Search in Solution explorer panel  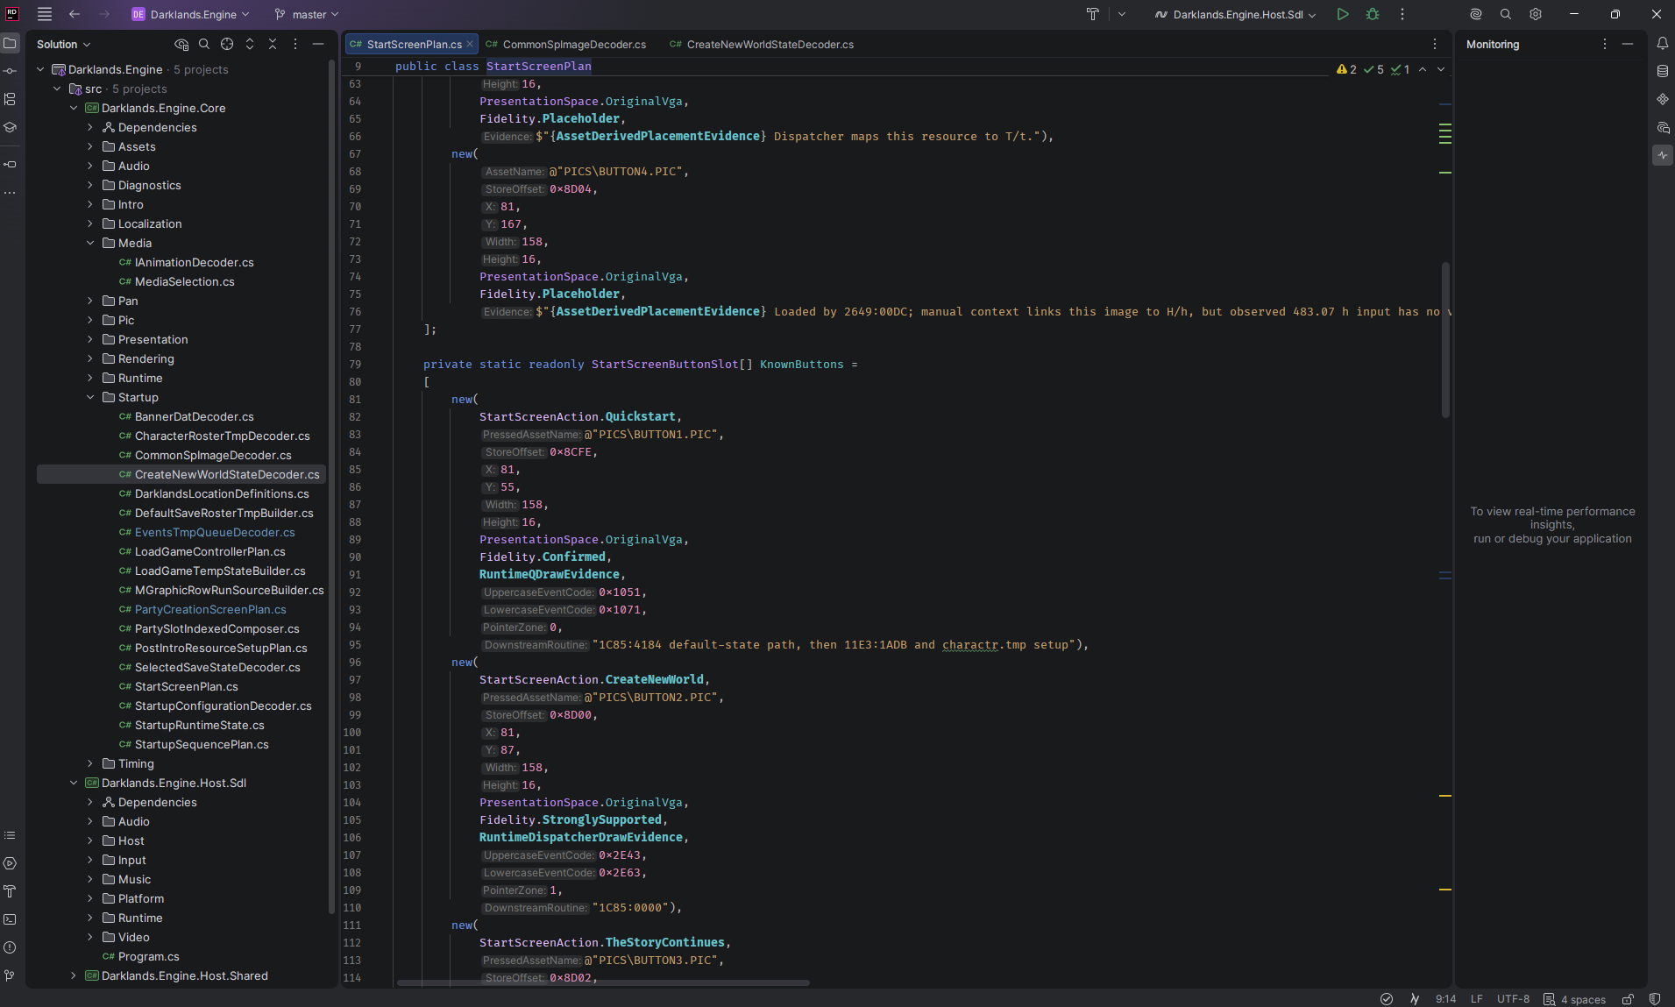tap(204, 44)
